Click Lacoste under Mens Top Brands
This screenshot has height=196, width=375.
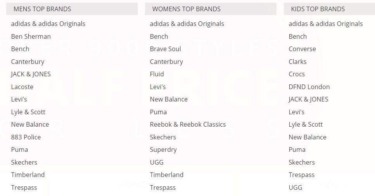22,87
